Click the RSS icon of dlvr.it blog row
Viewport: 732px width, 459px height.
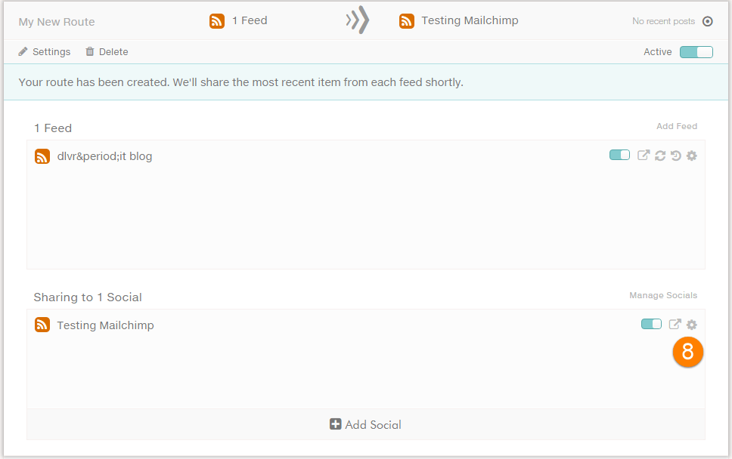[42, 156]
